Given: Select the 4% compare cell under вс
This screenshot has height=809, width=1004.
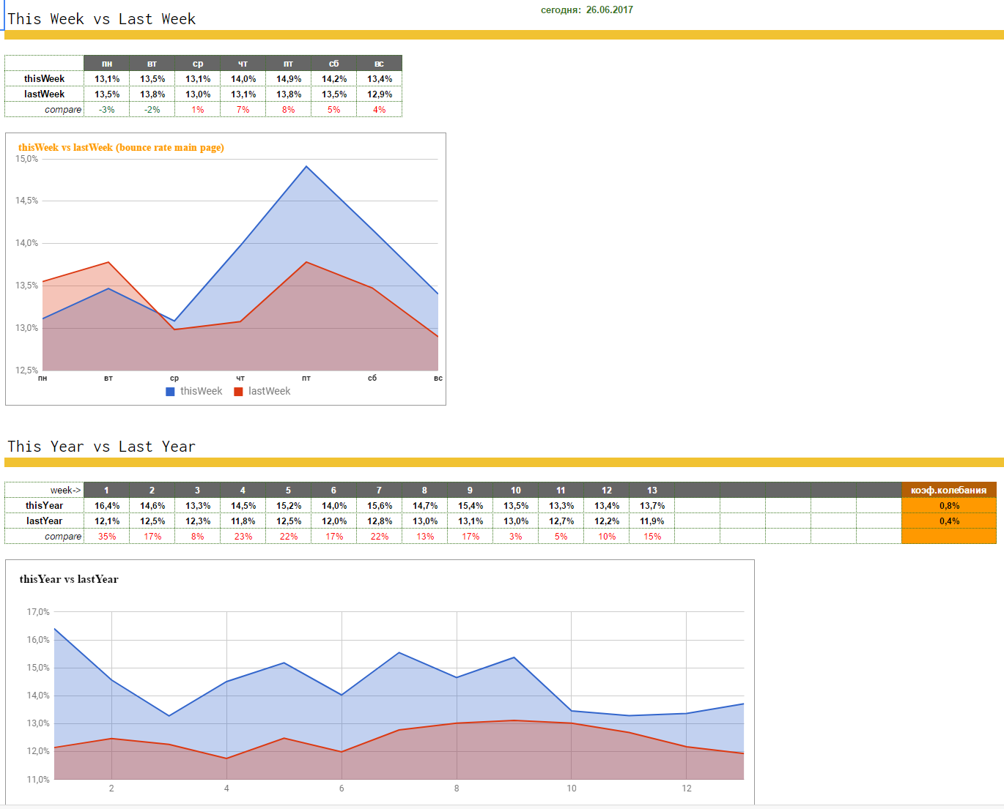Looking at the screenshot, I should (x=380, y=110).
